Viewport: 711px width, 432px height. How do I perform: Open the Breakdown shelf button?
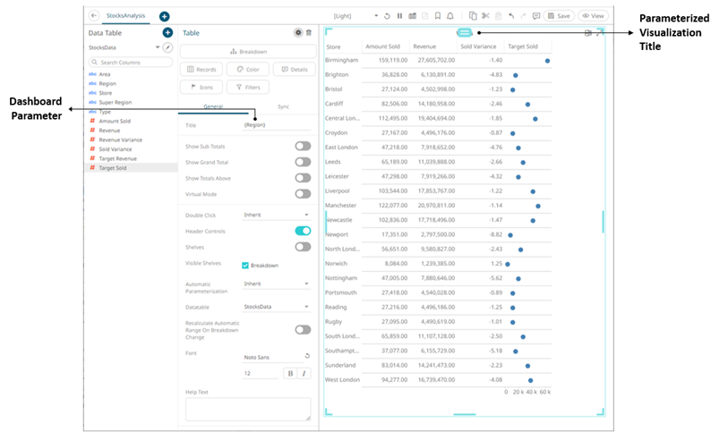[246, 51]
